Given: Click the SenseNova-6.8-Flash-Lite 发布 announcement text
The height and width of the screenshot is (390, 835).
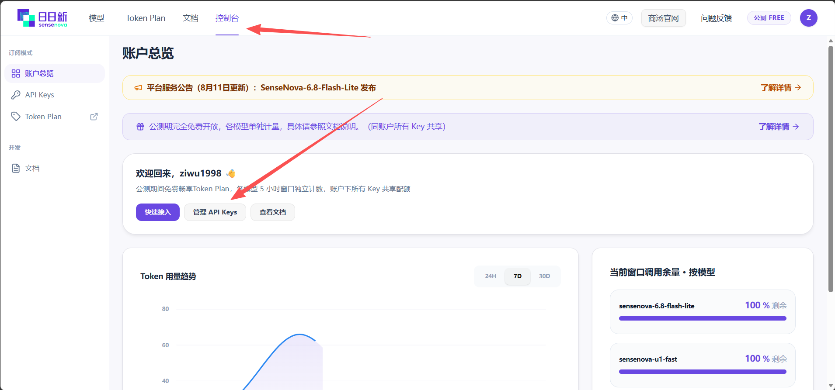Looking at the screenshot, I should tap(318, 88).
